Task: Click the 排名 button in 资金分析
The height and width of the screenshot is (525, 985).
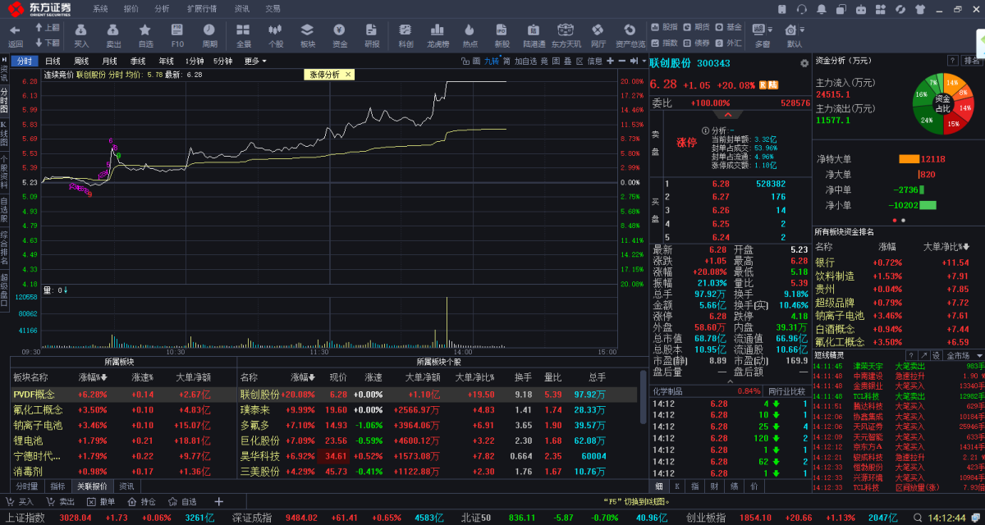Action: pyautogui.click(x=972, y=61)
